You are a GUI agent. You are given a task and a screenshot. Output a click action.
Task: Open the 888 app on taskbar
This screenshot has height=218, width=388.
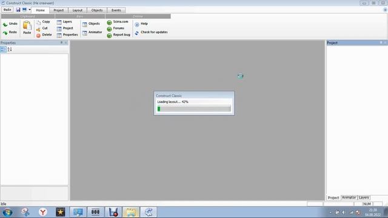click(x=95, y=212)
